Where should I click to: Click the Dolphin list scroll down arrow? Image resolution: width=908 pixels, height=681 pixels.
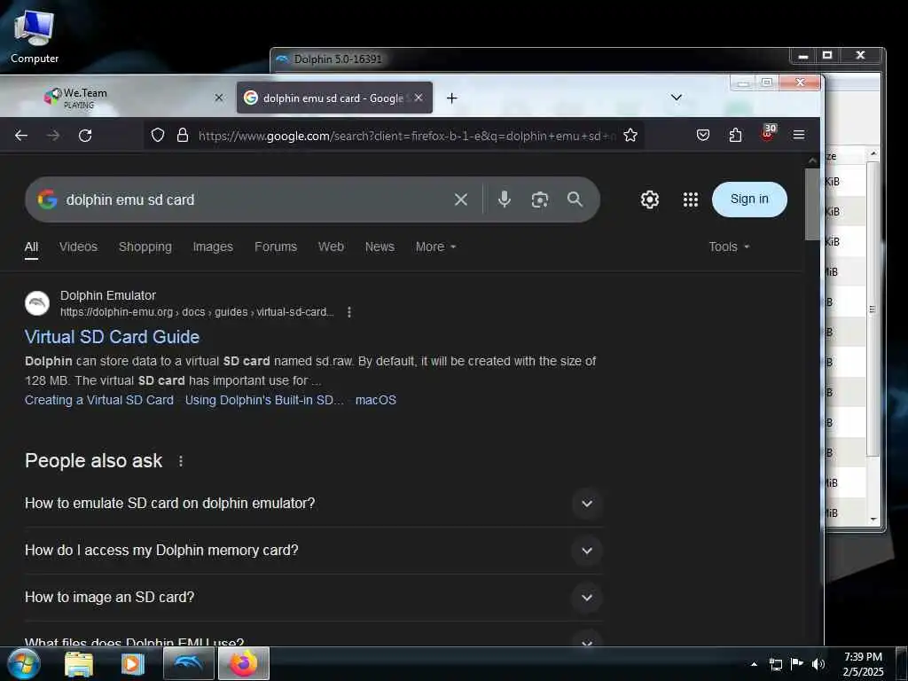click(873, 520)
